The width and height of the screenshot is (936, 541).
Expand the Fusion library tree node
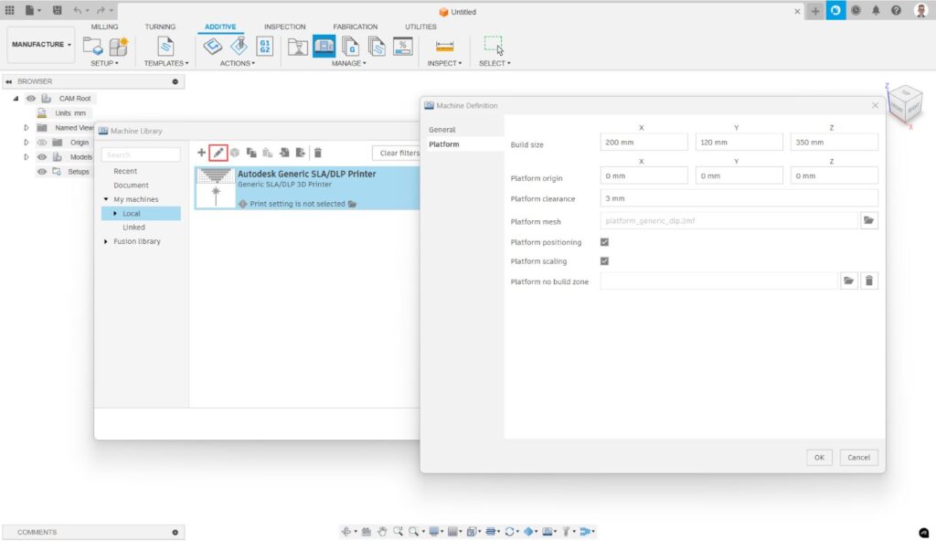click(x=106, y=241)
